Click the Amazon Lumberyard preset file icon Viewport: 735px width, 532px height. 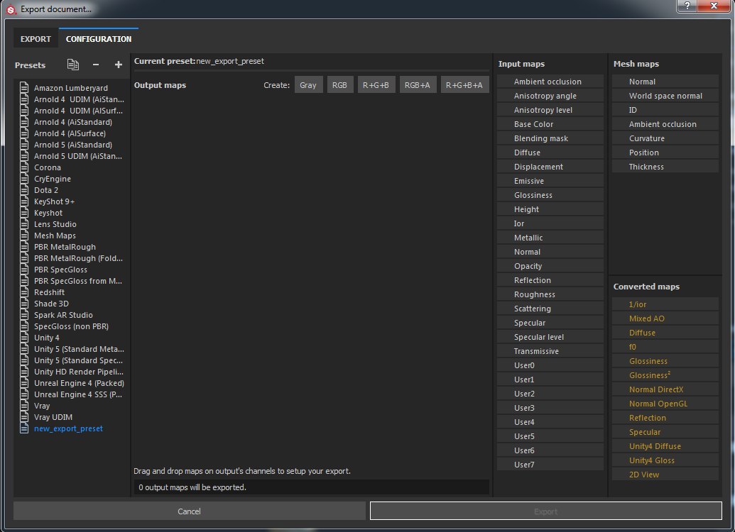click(24, 87)
